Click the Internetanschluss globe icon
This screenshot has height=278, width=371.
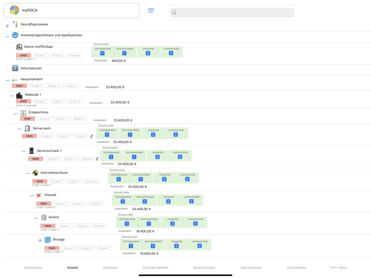pyautogui.click(x=36, y=173)
